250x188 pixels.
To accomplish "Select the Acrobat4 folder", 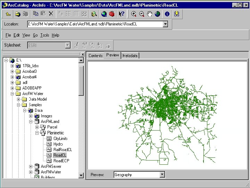I will point(30,77).
